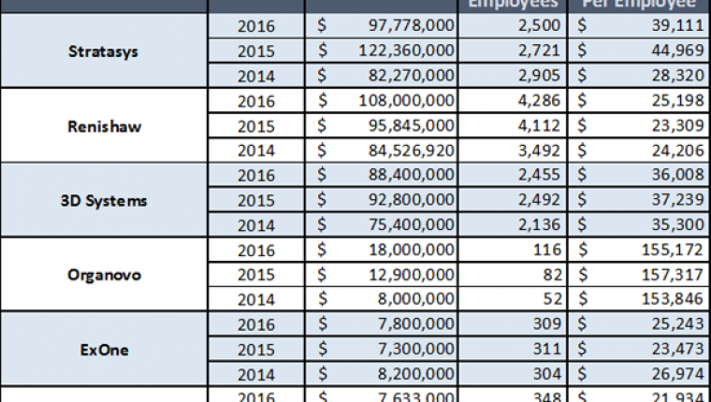Screen dimensions: 711x402
Task: Click the 2015 year cell for Organovo
Action: pos(256,274)
